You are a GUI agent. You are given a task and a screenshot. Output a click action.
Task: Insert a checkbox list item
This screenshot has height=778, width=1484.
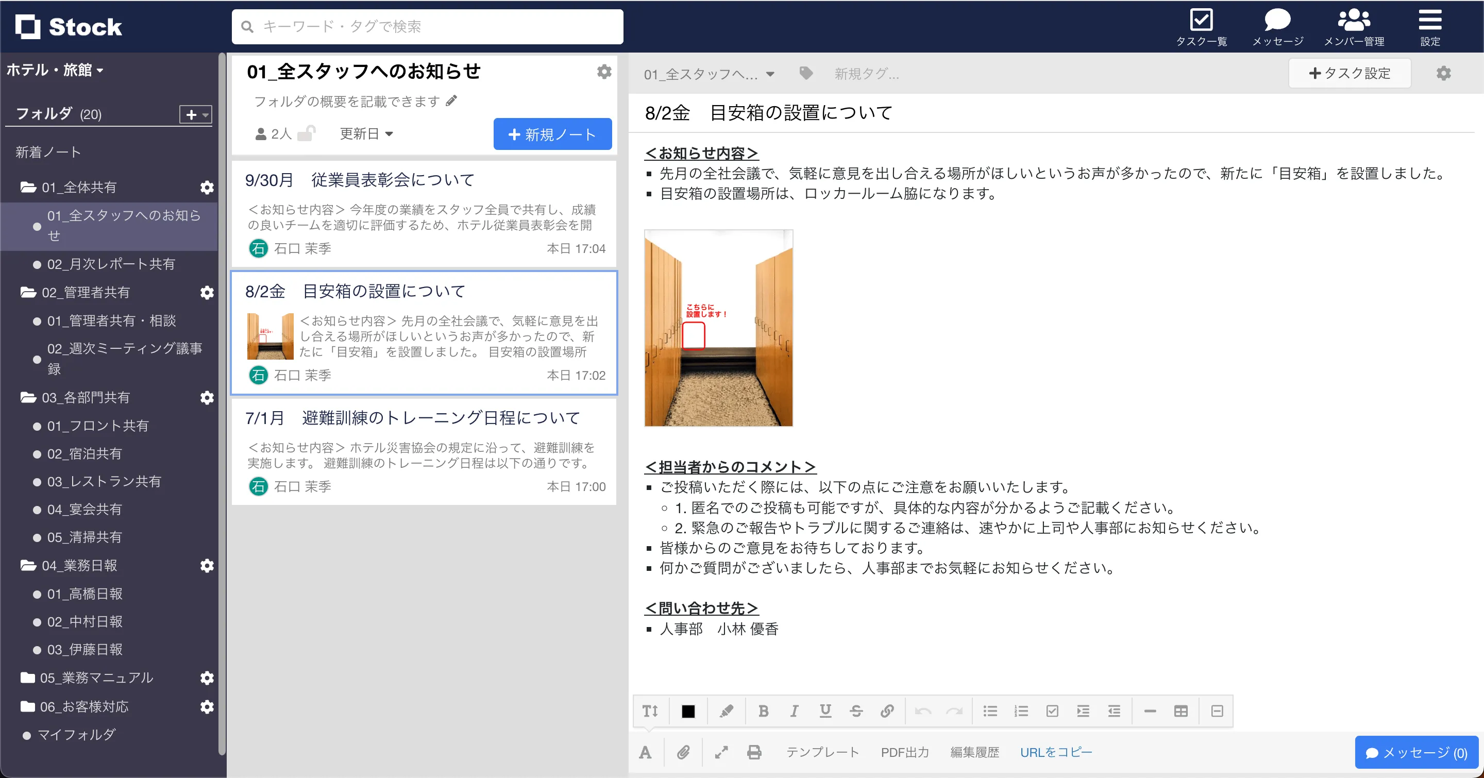[1052, 711]
